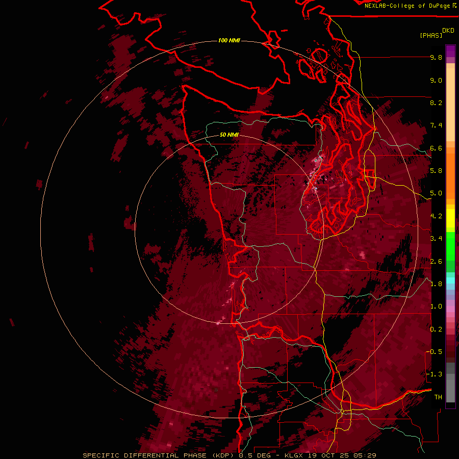
Task: Click the NEXLAB-College of DuPage label
Action: (408, 6)
